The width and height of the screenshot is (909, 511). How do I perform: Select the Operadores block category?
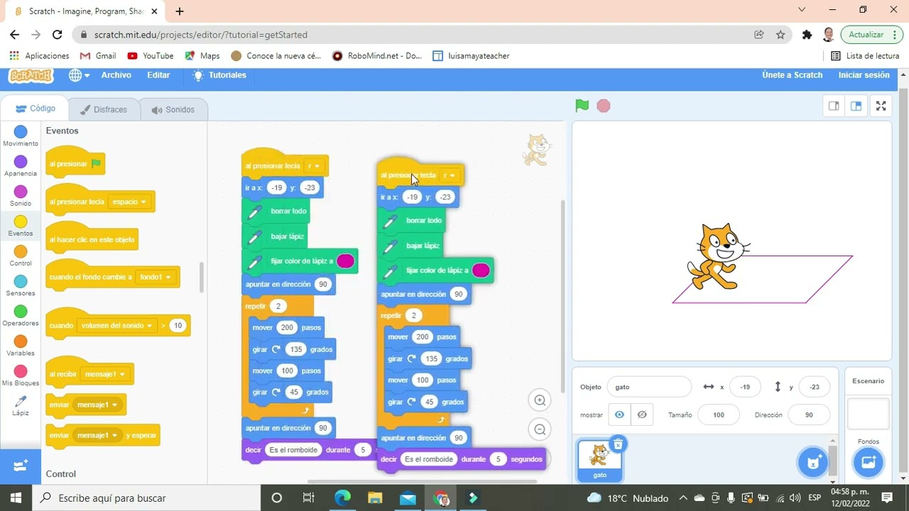[21, 315]
